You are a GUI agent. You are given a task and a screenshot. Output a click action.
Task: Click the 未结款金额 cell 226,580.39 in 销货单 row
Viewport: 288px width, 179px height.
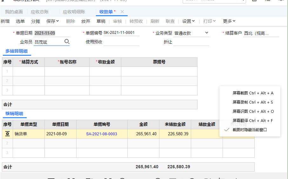click(175, 134)
